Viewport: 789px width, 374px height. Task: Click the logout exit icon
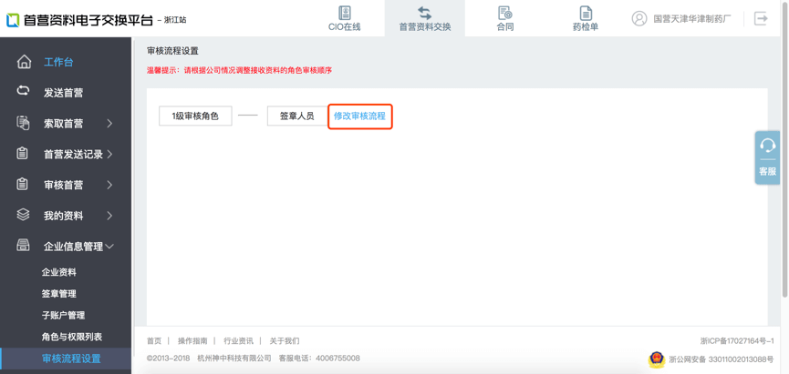click(761, 19)
